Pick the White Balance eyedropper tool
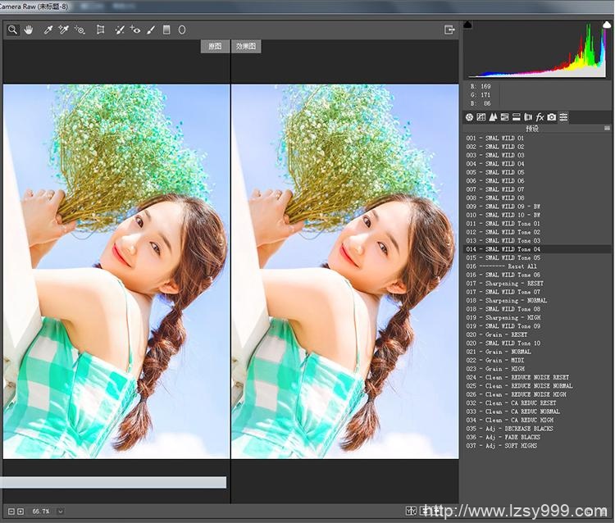This screenshot has height=523, width=615. coord(48,30)
